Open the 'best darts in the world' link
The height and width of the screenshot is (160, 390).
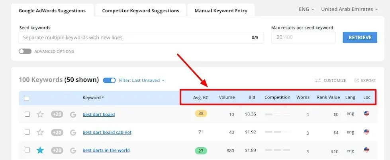pyautogui.click(x=106, y=150)
